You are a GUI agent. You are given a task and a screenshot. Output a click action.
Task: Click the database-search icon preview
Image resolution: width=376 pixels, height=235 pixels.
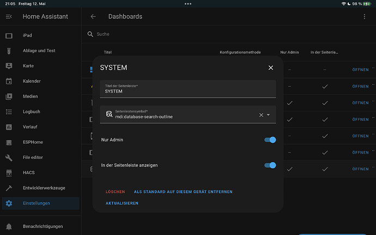pyautogui.click(x=109, y=114)
